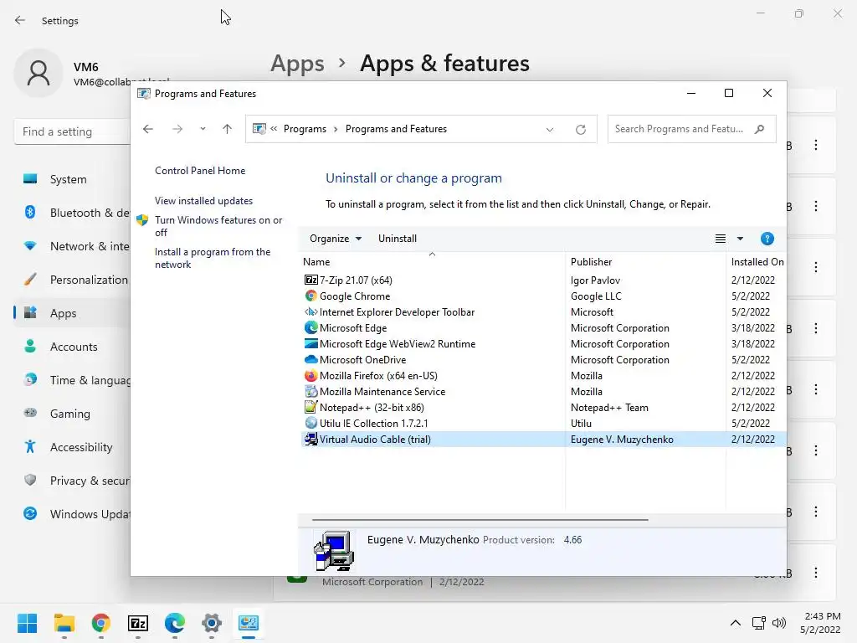Expand the address bar history dropdown
Viewport: 857px width, 643px height.
(550, 130)
